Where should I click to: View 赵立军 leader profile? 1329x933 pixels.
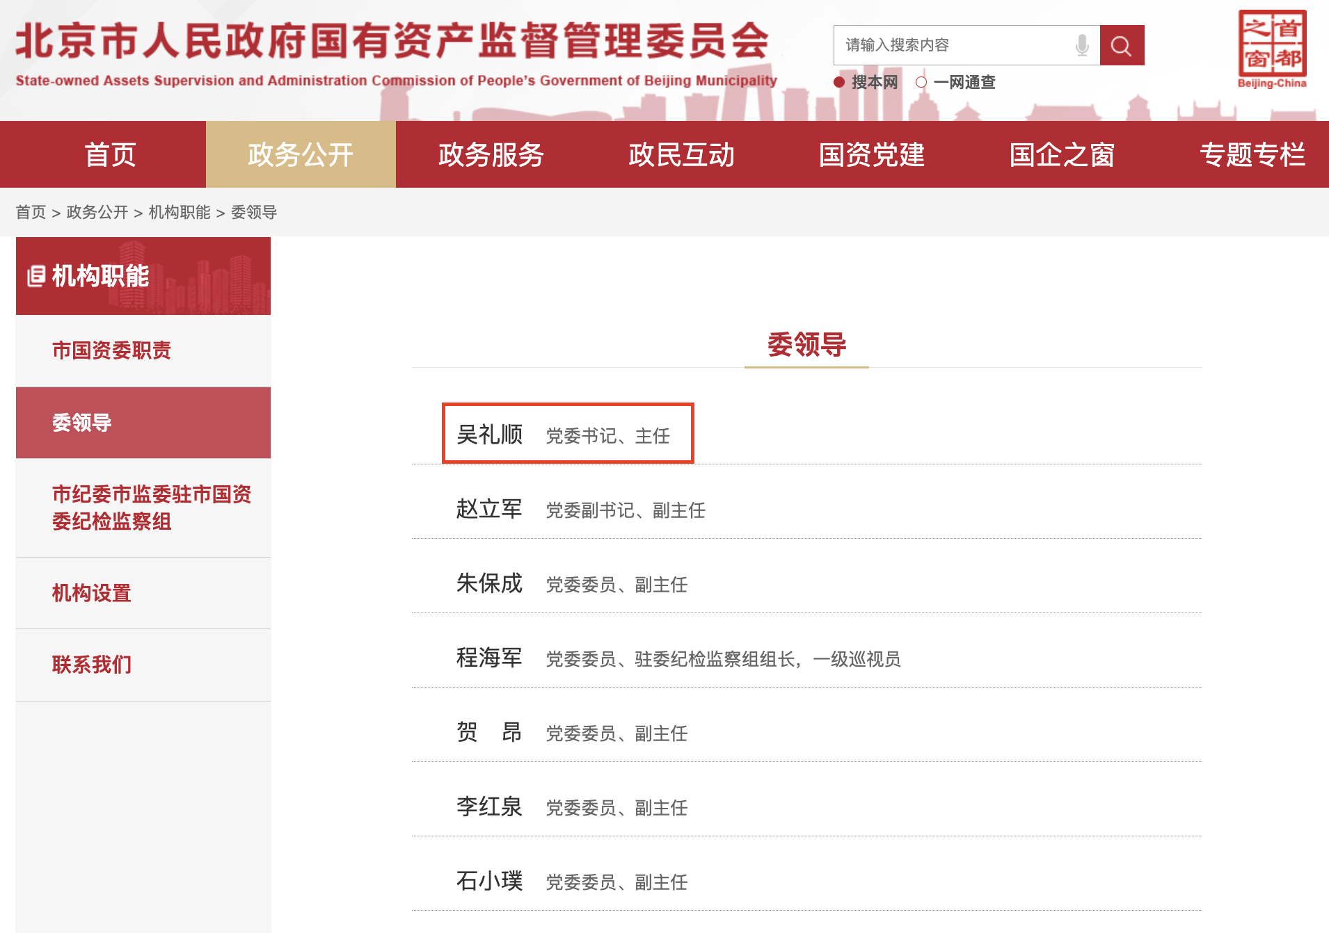tap(489, 510)
